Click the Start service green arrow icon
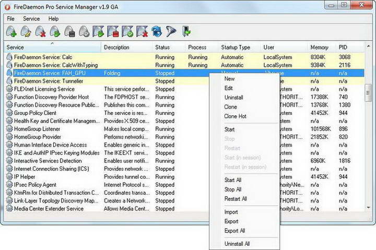 click(x=55, y=31)
